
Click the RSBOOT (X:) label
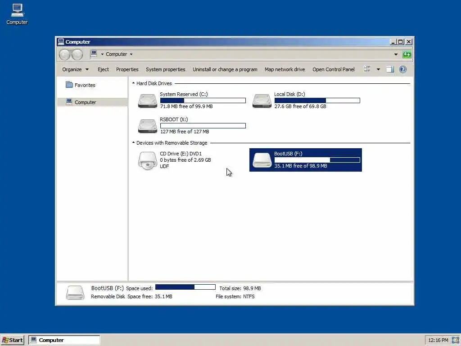coord(174,119)
